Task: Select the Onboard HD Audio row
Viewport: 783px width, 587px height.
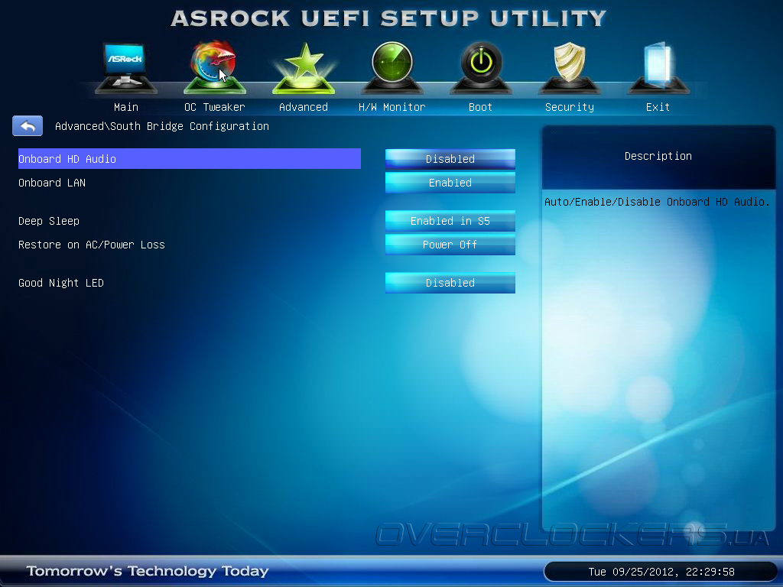Action: [190, 159]
